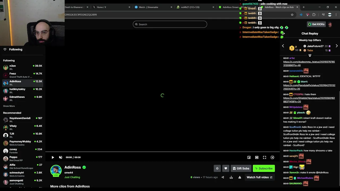Unmute the clip volume icon
The height and width of the screenshot is (191, 340).
pyautogui.click(x=61, y=157)
